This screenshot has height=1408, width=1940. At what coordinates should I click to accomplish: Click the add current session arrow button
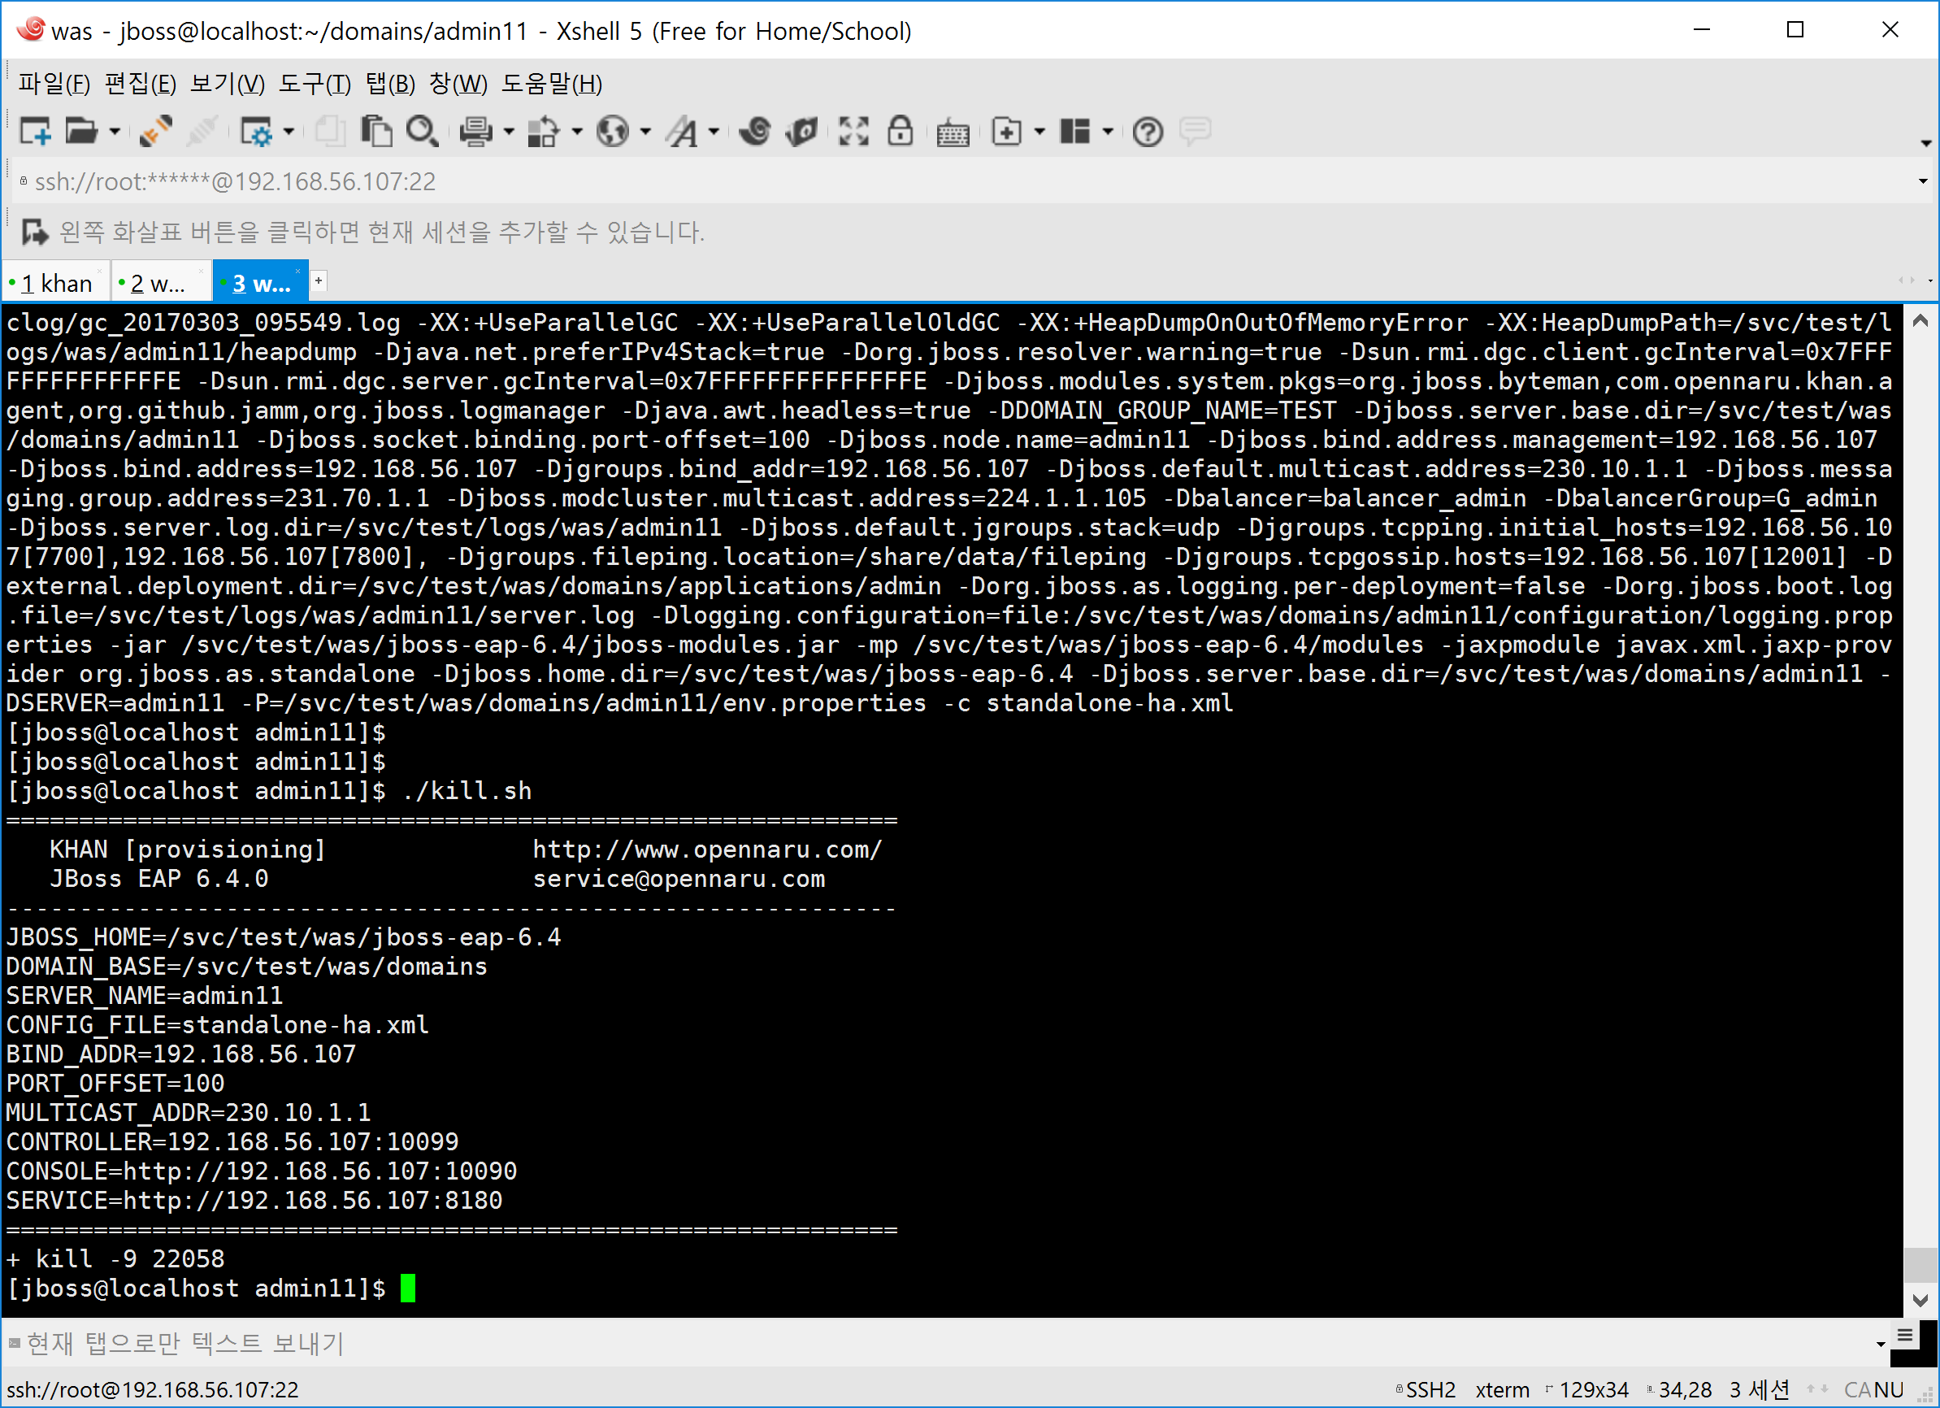(35, 232)
